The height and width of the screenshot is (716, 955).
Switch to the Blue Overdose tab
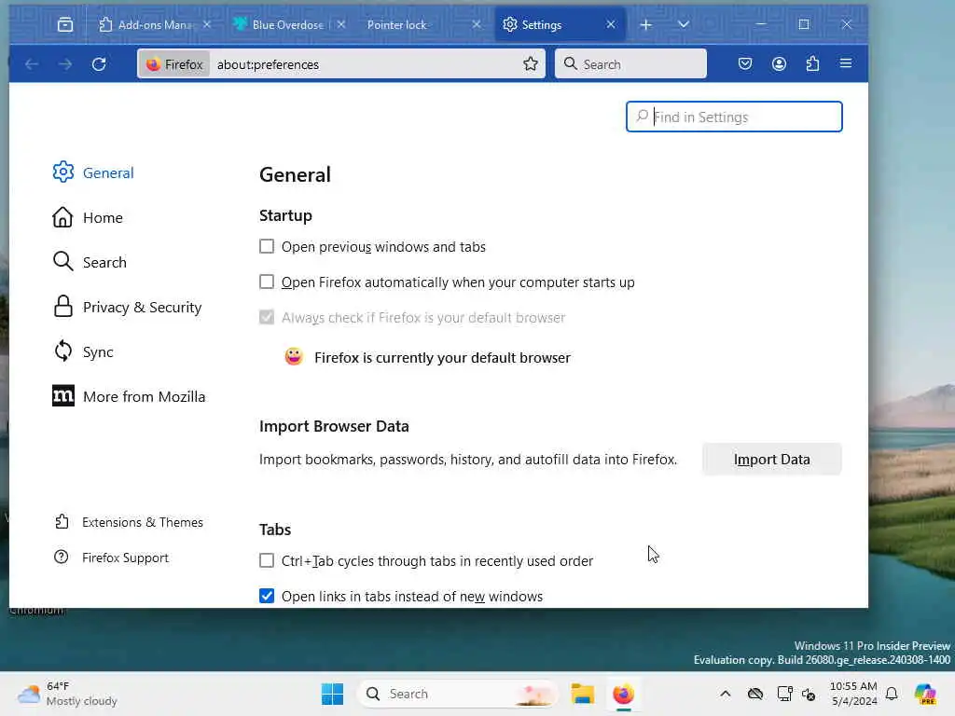(289, 24)
